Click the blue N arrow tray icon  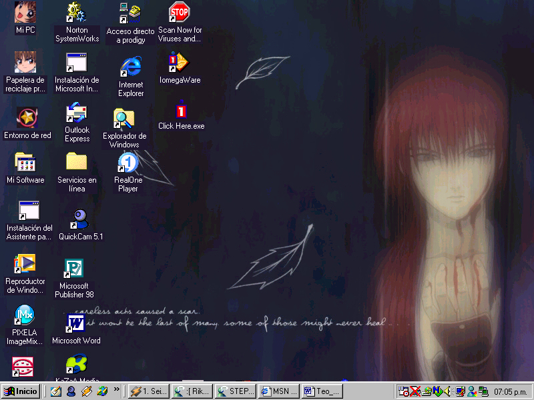(x=437, y=391)
